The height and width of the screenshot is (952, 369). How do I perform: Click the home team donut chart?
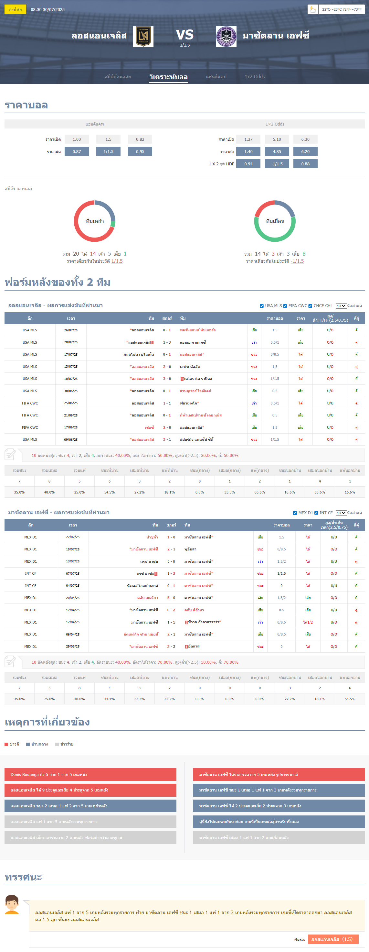[95, 221]
